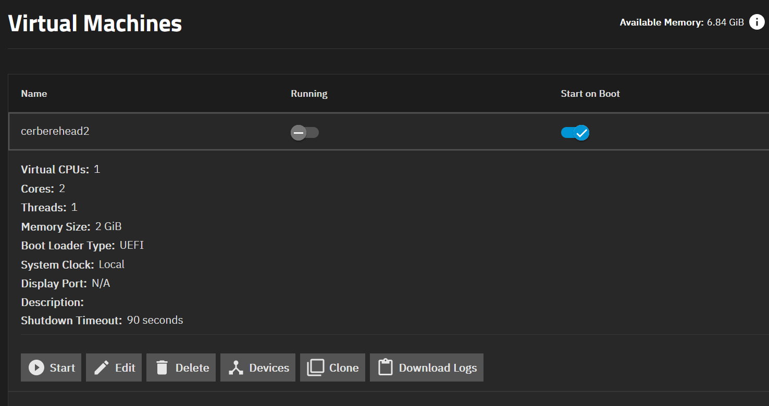Image resolution: width=769 pixels, height=406 pixels.
Task: Click the Download Logs button
Action: pos(426,367)
